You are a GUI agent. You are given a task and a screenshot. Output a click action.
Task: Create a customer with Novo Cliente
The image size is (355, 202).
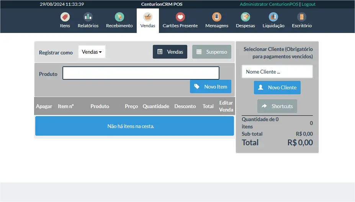[x=277, y=87]
